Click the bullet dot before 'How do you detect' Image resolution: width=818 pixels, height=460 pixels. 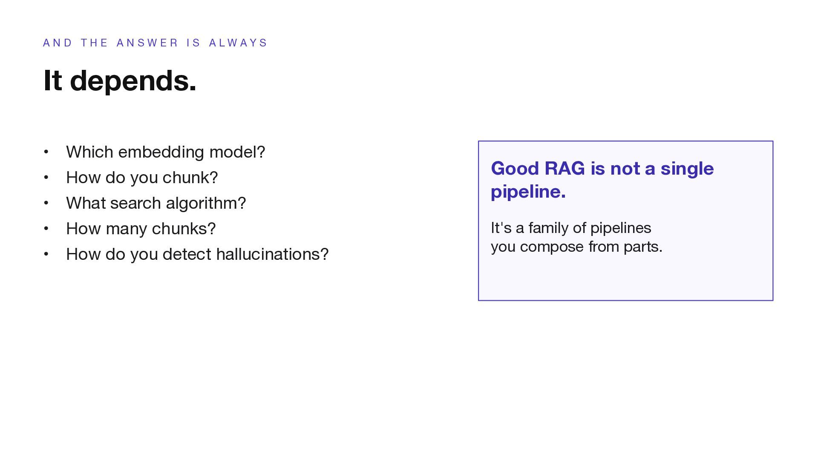(x=46, y=254)
